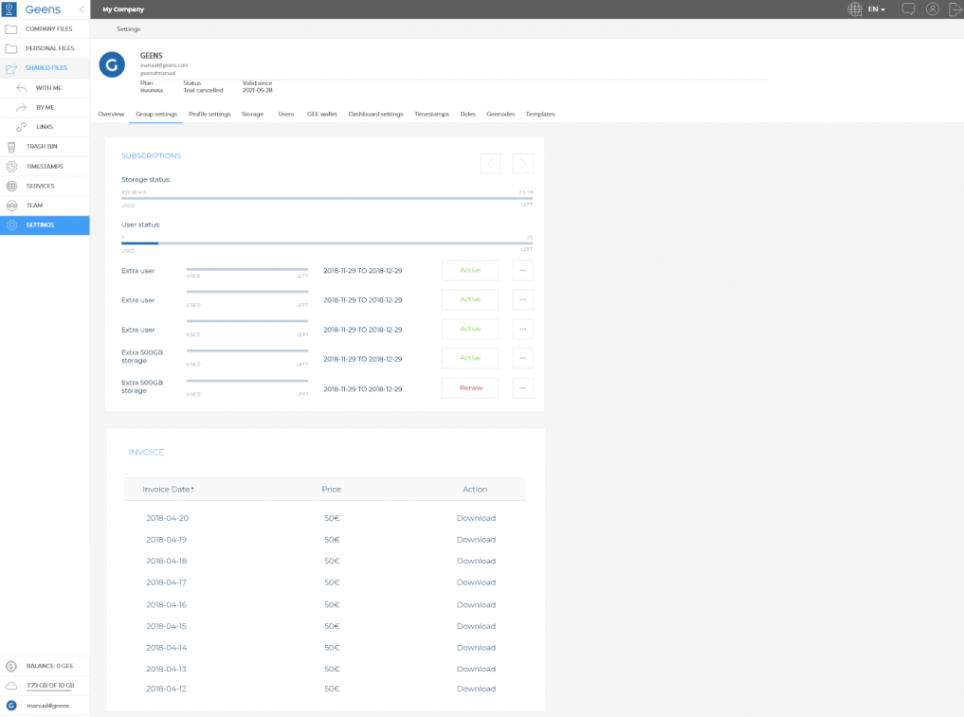The width and height of the screenshot is (964, 717).
Task: Click the GEENS profile avatar
Action: click(x=112, y=64)
